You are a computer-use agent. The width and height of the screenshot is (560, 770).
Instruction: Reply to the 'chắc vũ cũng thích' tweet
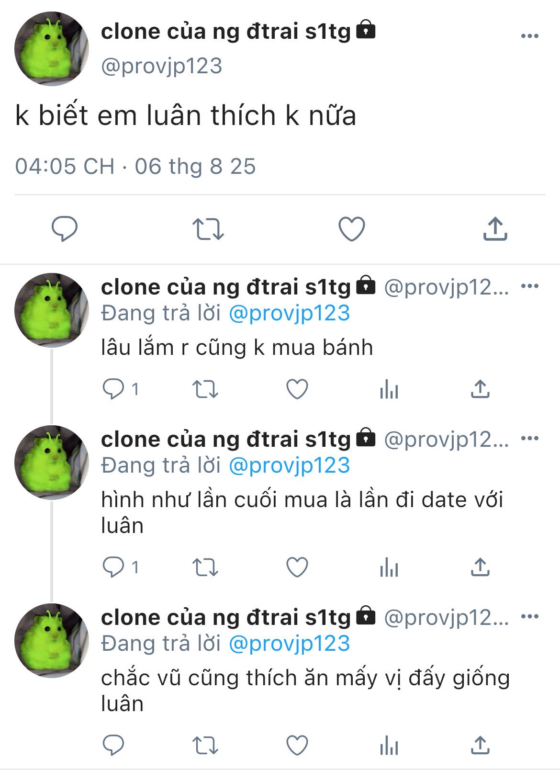pos(113,746)
